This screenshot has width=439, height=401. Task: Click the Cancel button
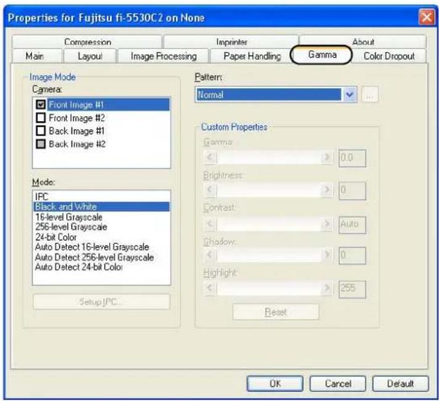338,383
